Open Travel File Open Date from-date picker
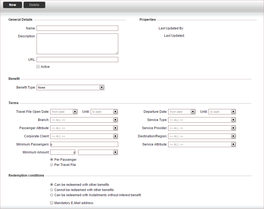Image resolution: width=264 pixels, height=209 pixels. (75, 112)
